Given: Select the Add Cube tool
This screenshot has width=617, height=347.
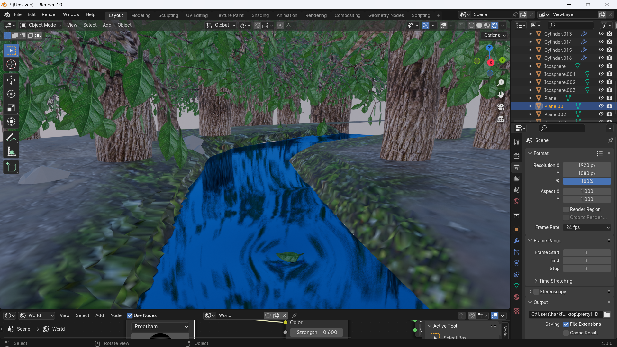Looking at the screenshot, I should 11,167.
